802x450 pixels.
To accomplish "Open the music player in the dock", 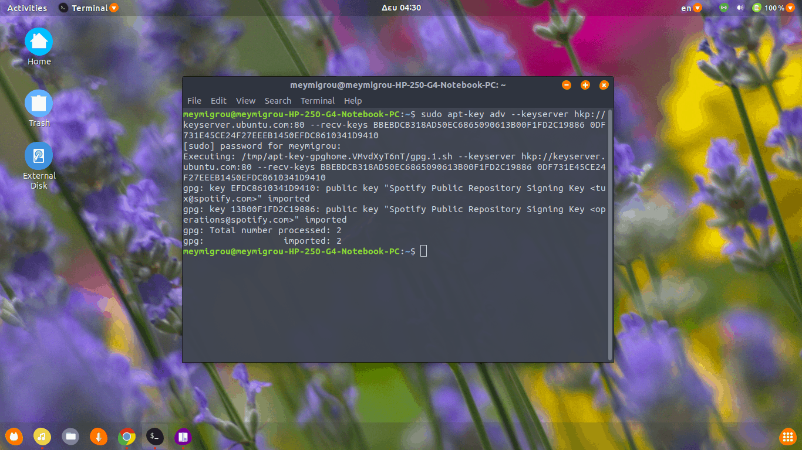I will pos(42,436).
